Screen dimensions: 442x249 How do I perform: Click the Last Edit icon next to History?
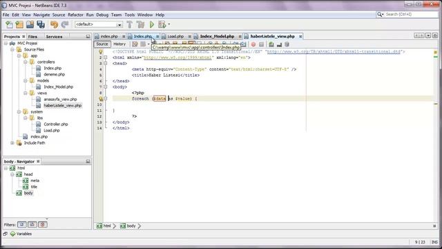(135, 44)
